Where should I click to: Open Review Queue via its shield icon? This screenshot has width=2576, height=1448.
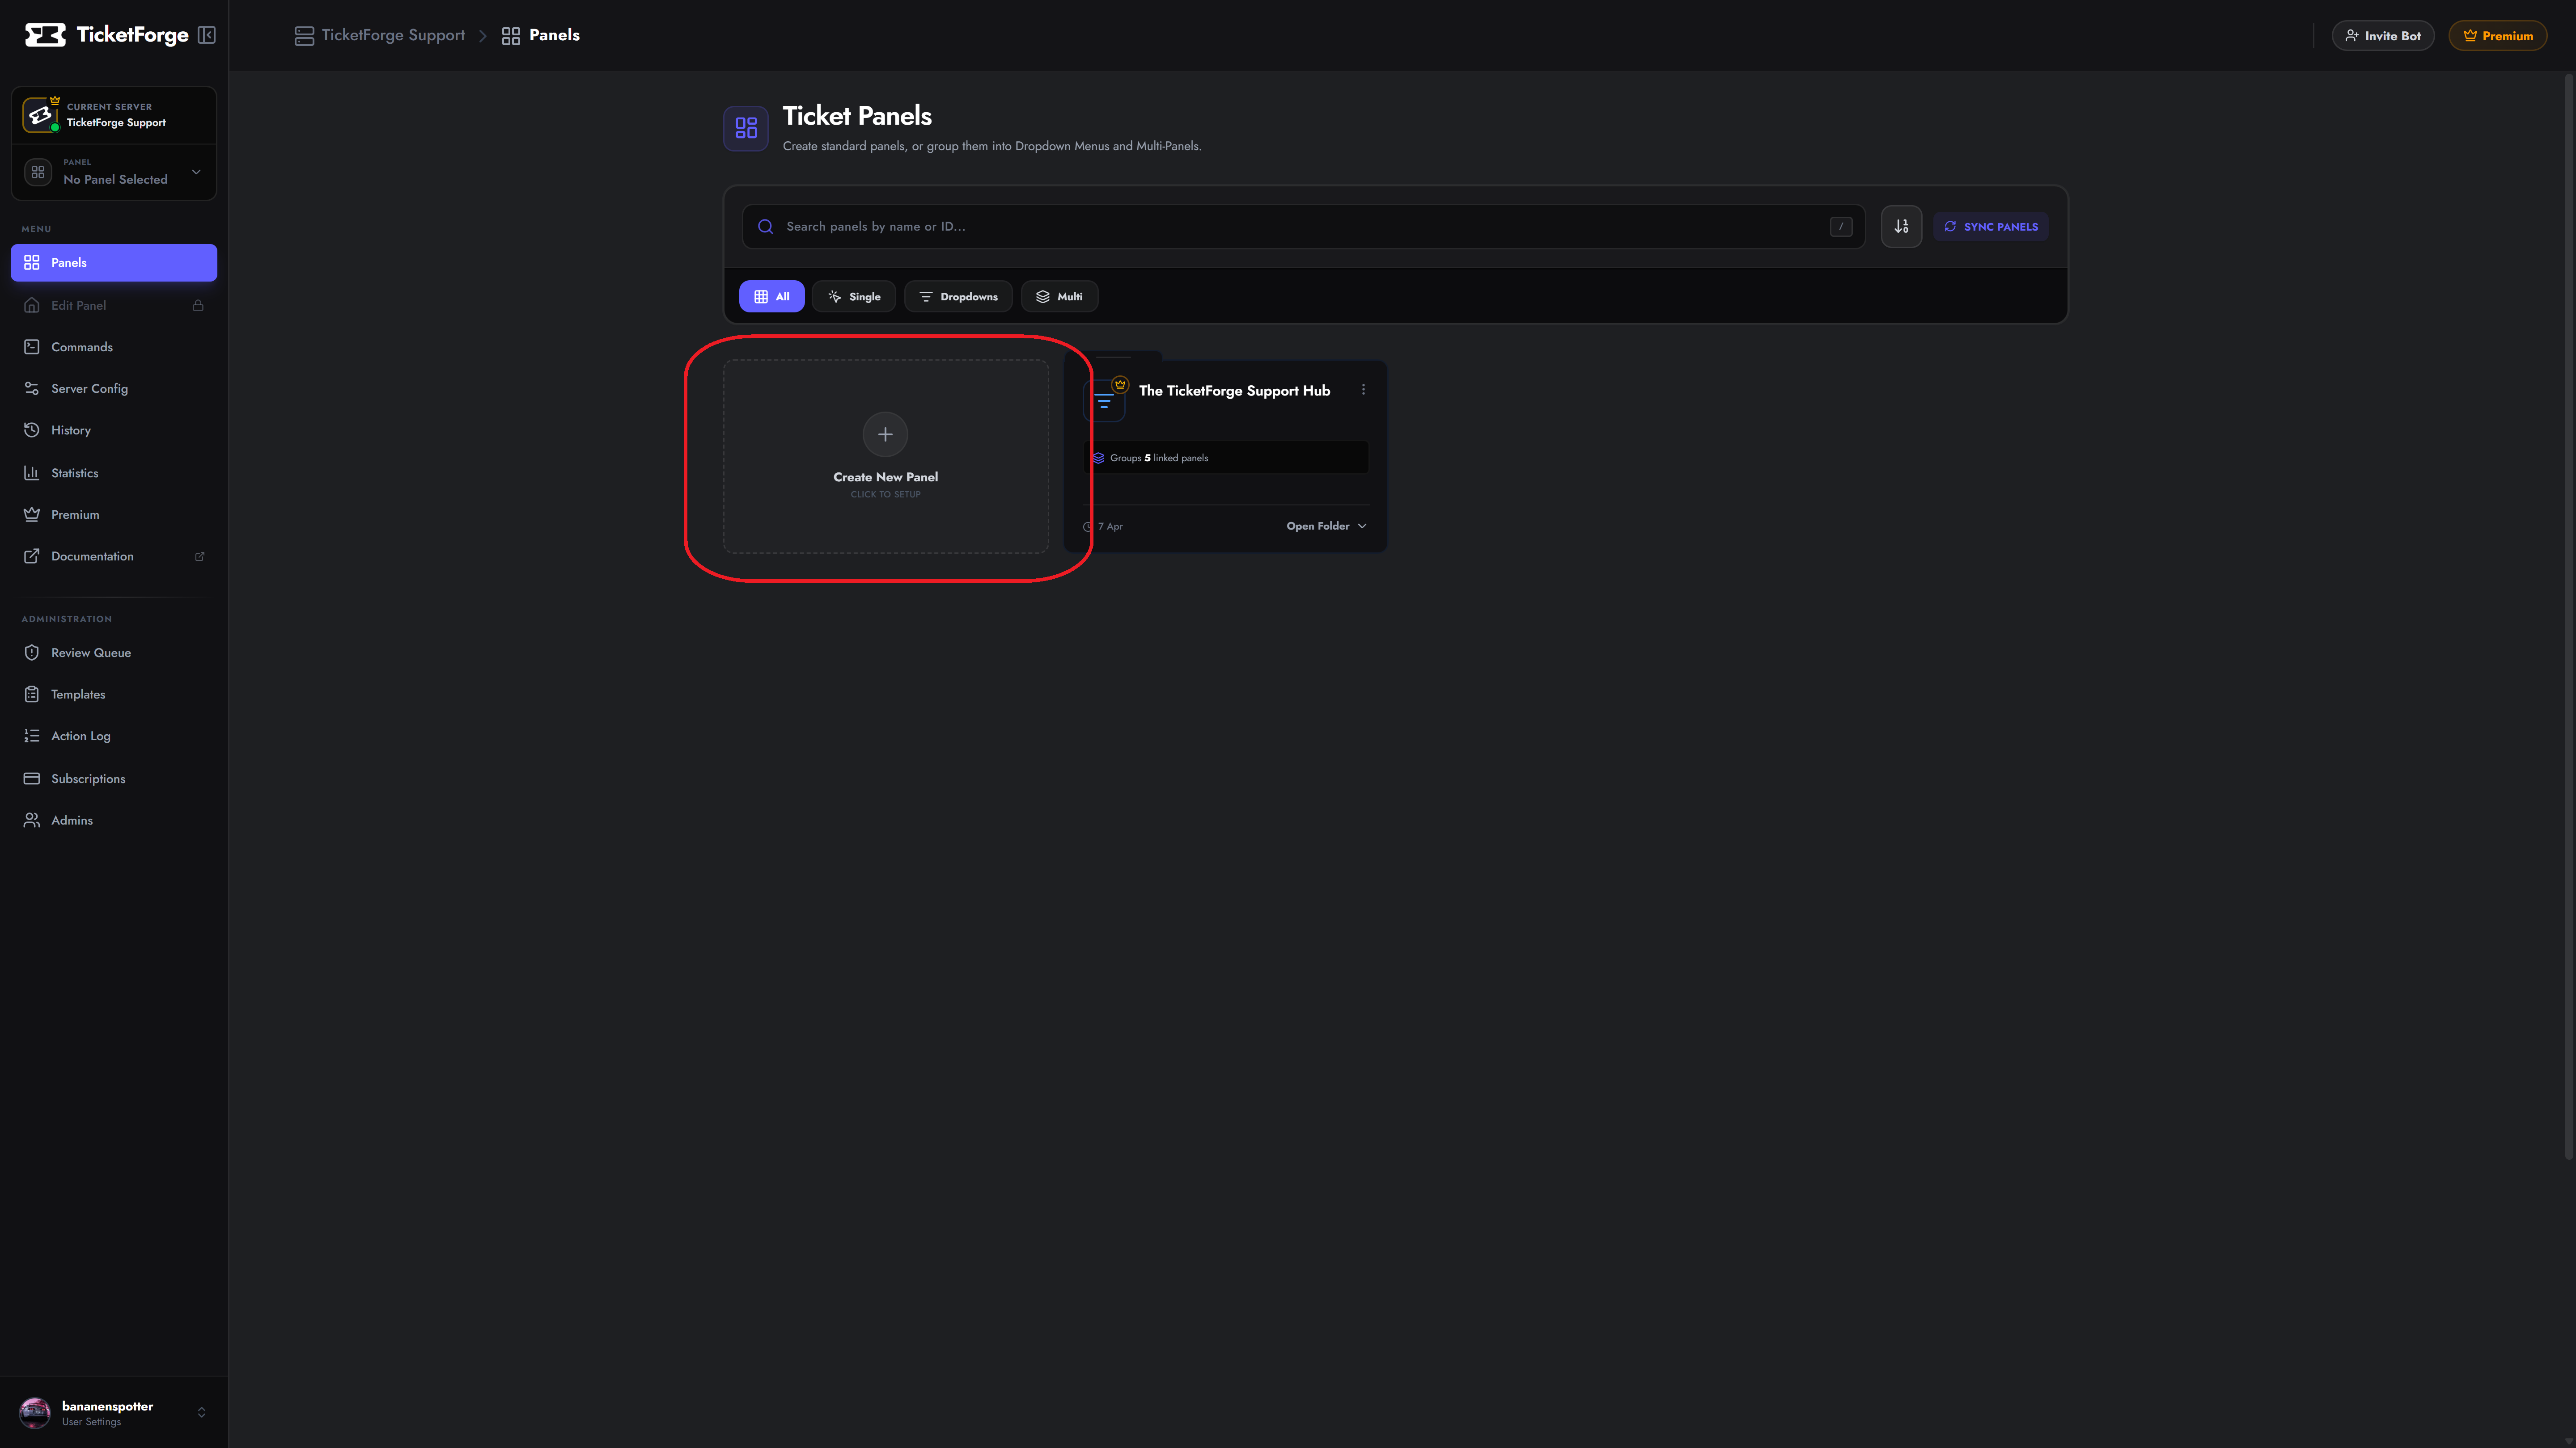pyautogui.click(x=32, y=652)
